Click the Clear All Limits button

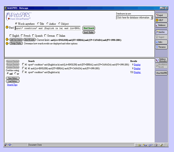tap(30, 40)
